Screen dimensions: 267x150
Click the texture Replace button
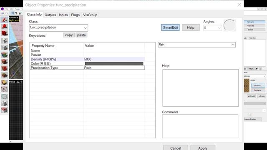coord(258,90)
